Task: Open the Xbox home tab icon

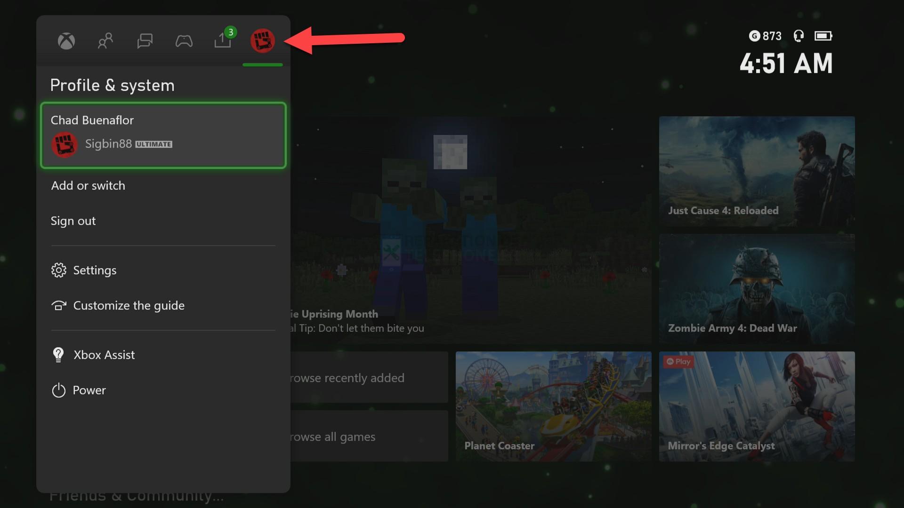Action: (66, 41)
